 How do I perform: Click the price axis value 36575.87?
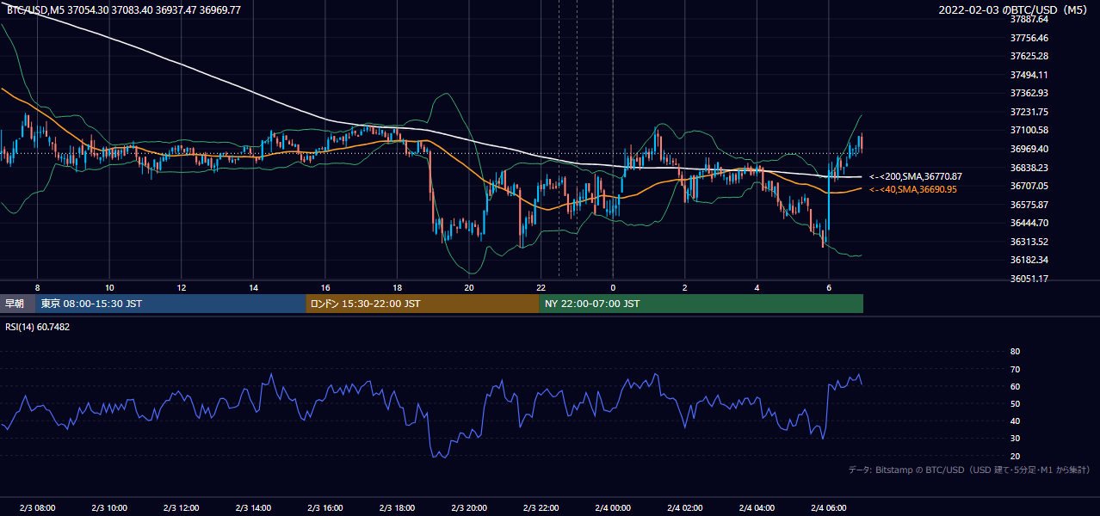(1029, 205)
